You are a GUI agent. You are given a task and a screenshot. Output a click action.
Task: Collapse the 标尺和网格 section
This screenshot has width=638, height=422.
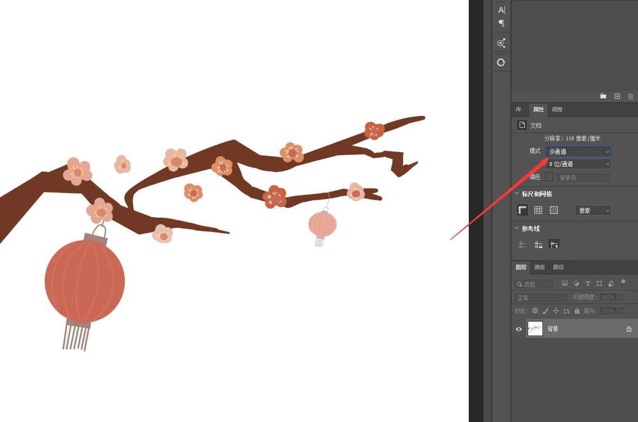(x=517, y=194)
